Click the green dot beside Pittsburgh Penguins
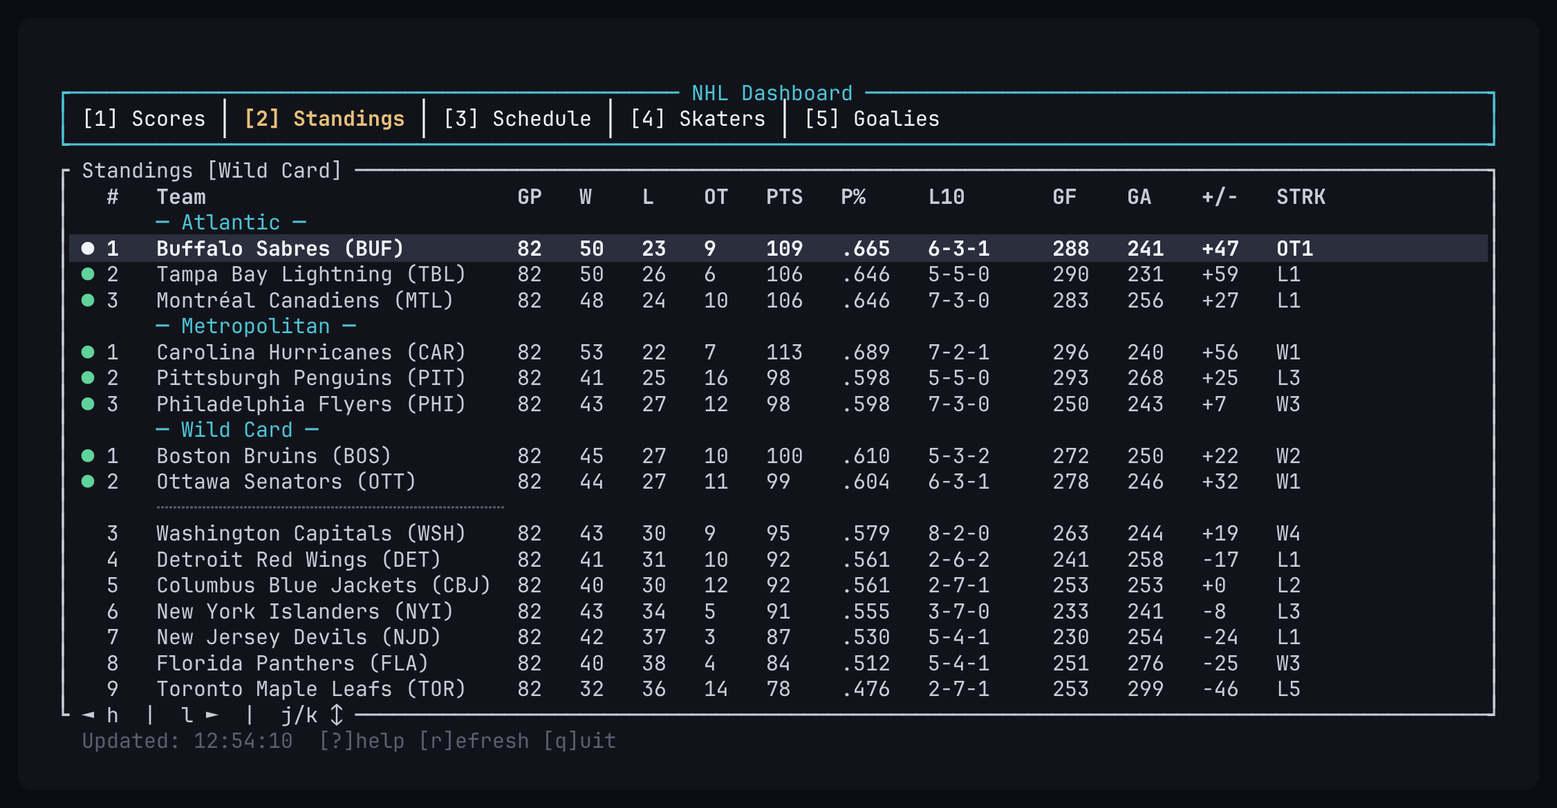Image resolution: width=1557 pixels, height=808 pixels. pos(88,378)
